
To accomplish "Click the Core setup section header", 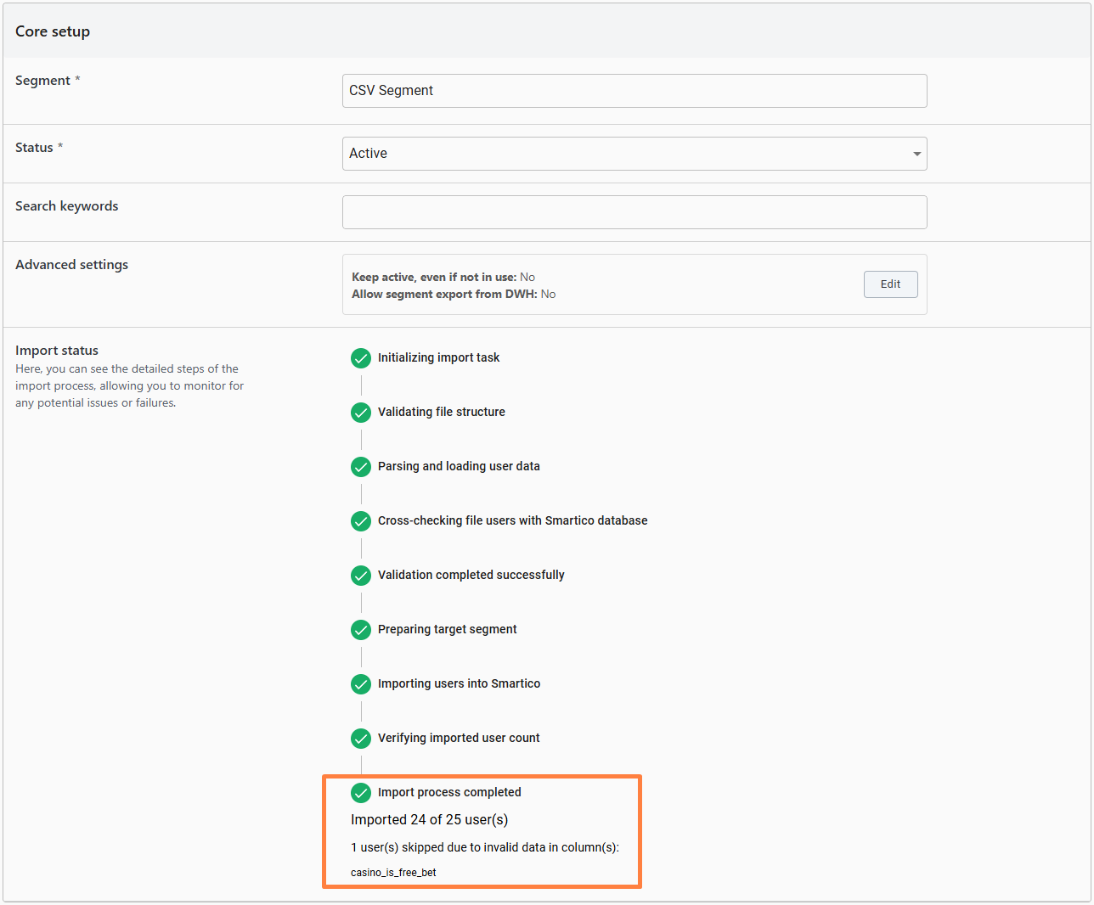I will coord(53,31).
